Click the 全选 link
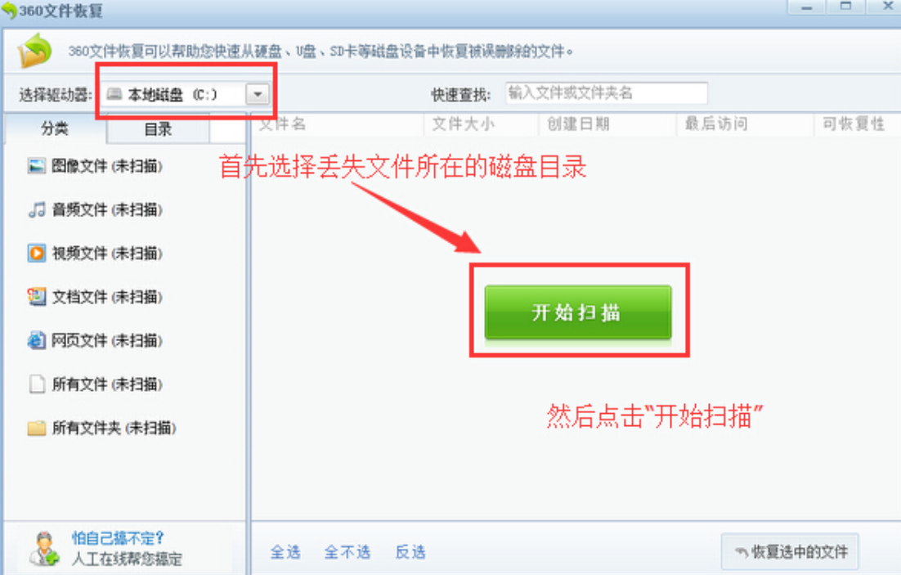The height and width of the screenshot is (575, 901). click(x=285, y=553)
